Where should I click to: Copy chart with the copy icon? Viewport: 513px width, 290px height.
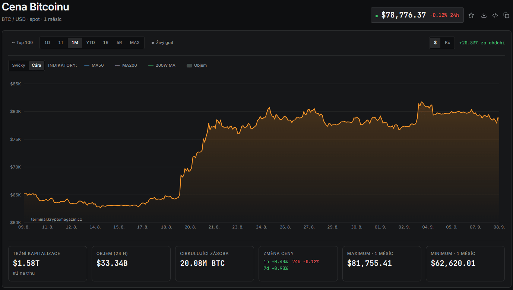(506, 15)
